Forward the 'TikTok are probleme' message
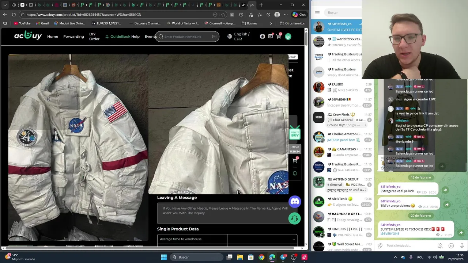Image resolution: width=468 pixels, height=263 pixels. click(446, 205)
